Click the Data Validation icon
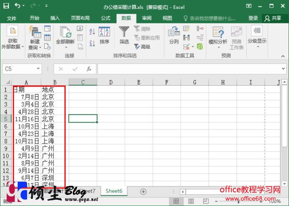289x206 pixels. click(186, 47)
